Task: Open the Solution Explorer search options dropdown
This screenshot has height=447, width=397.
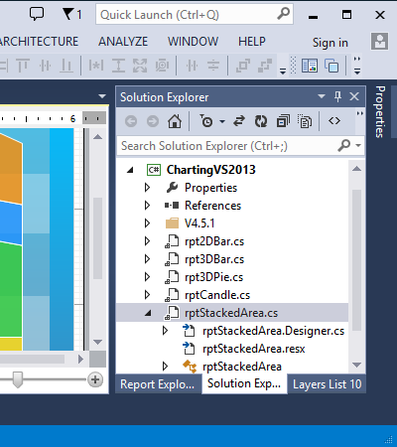Action: pyautogui.click(x=358, y=145)
